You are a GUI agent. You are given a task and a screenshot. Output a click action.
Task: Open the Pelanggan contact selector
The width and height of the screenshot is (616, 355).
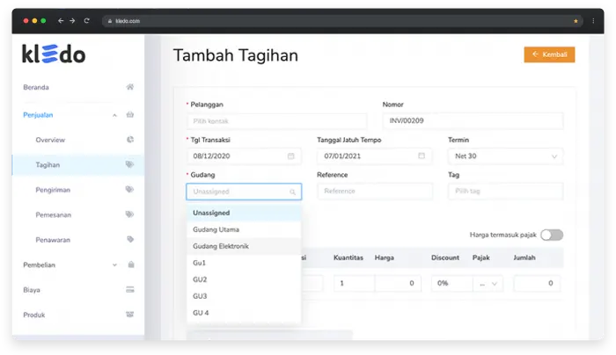tap(277, 121)
